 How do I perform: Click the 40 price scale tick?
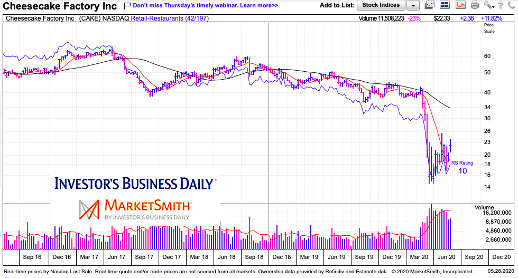click(487, 93)
